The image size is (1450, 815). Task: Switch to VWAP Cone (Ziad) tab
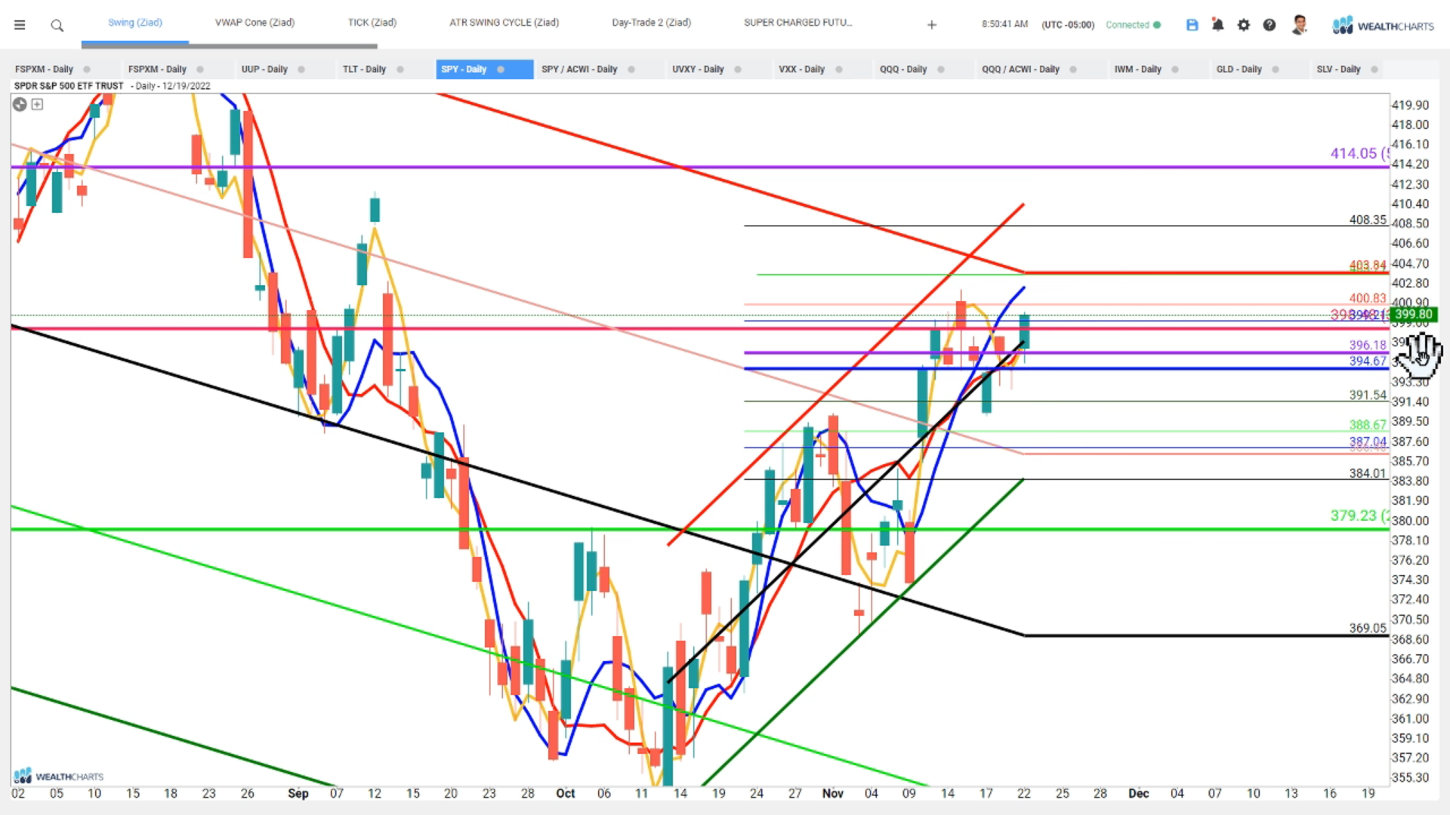pos(255,23)
